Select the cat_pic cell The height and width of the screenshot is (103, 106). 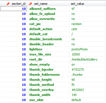coord(48,24)
